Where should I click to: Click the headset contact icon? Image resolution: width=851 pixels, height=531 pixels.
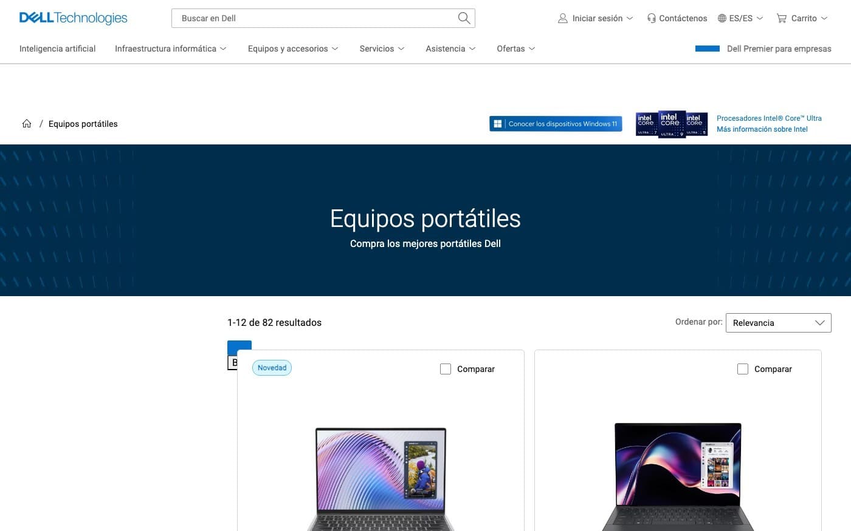coord(652,18)
